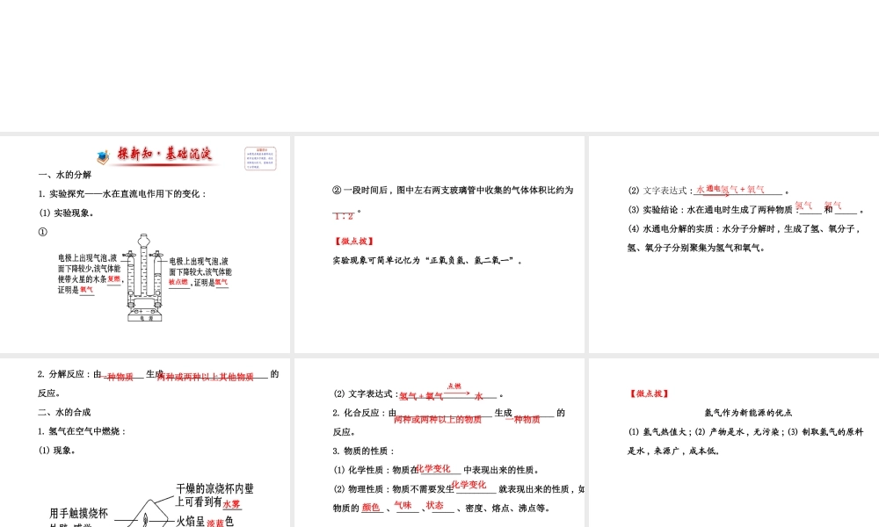The image size is (879, 527).
Task: Click the water electrolysis apparatus diagram
Action: pyautogui.click(x=145, y=278)
